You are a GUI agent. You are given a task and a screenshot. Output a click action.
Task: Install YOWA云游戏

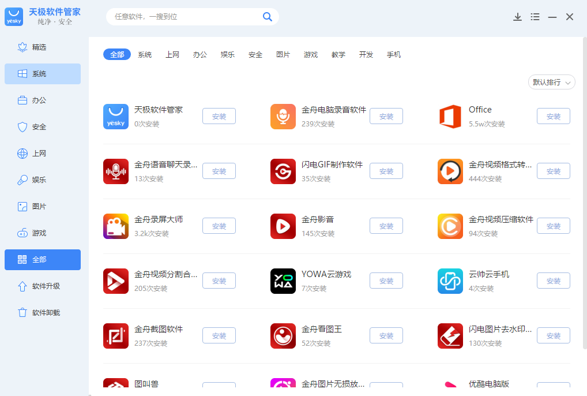[x=386, y=281]
